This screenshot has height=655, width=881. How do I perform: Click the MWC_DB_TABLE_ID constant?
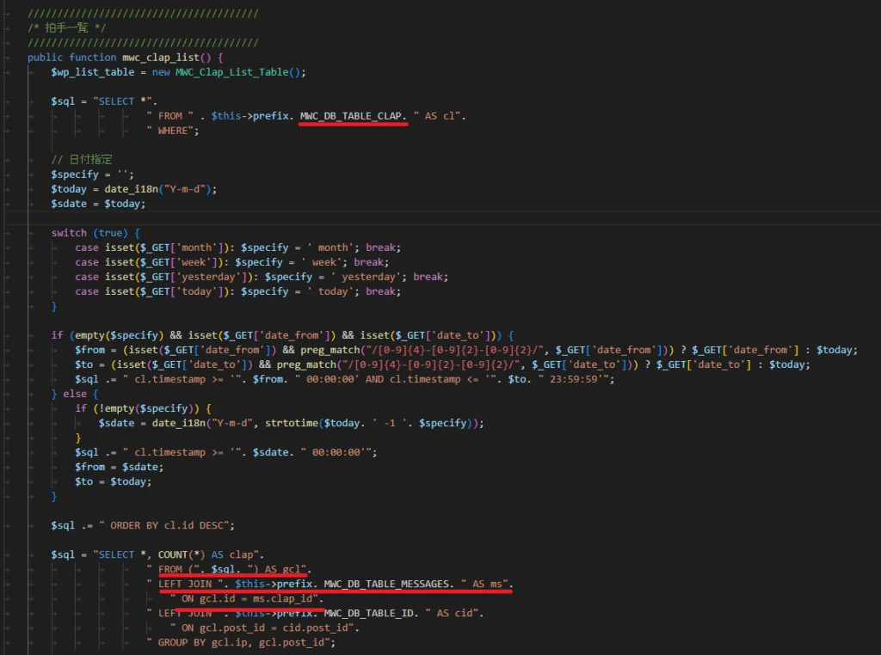(368, 613)
